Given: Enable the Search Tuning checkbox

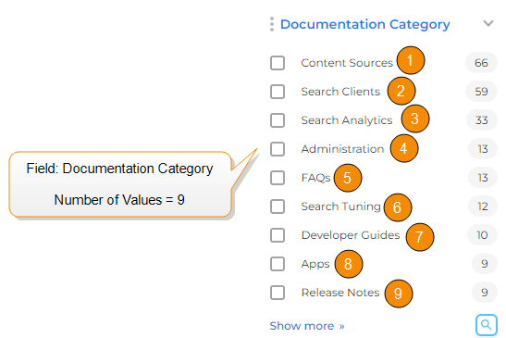Looking at the screenshot, I should point(278,207).
